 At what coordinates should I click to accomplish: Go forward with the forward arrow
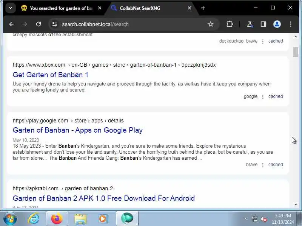[x=25, y=24]
